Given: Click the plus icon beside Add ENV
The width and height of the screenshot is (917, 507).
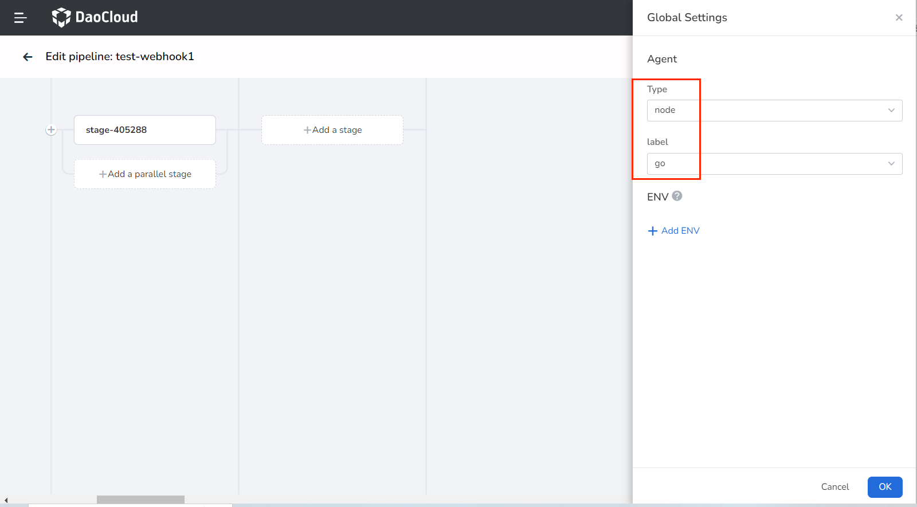Looking at the screenshot, I should point(652,231).
